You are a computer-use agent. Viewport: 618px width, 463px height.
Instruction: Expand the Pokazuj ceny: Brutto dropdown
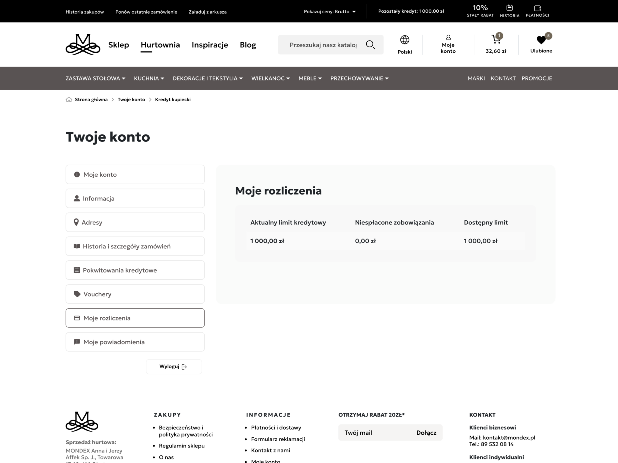tap(330, 11)
